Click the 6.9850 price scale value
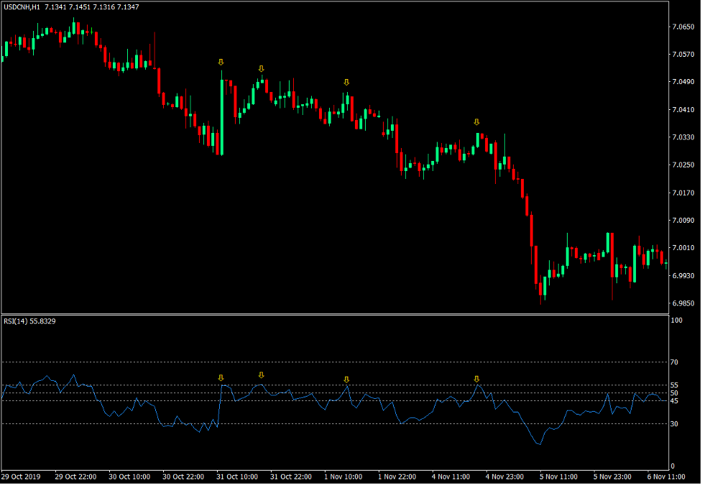The width and height of the screenshot is (702, 485). (x=683, y=303)
